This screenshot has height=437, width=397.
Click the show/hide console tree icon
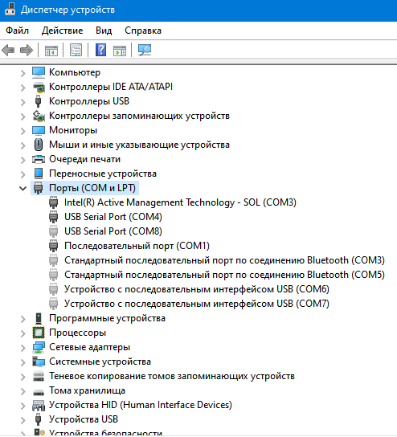coord(51,51)
